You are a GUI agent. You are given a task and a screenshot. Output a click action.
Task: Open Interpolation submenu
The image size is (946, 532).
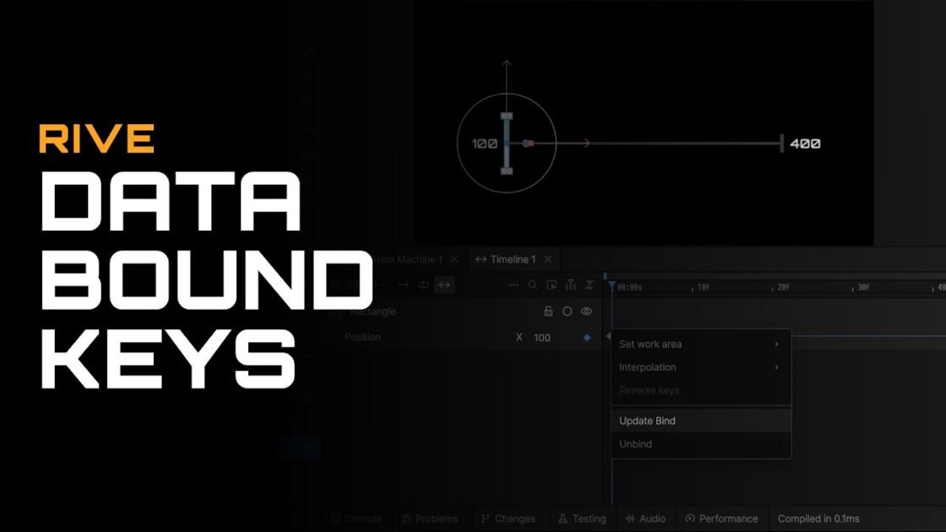(x=700, y=366)
